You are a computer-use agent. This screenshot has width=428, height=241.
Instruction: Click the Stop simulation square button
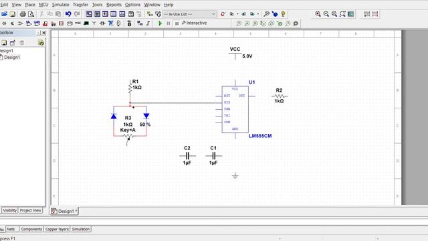point(177,23)
